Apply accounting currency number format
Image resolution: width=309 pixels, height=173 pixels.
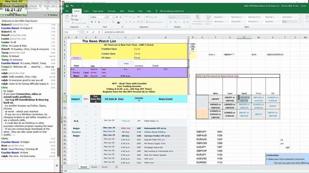170,22
